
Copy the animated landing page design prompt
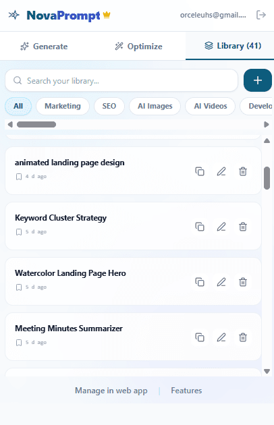point(200,171)
